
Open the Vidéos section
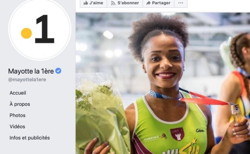coord(17,126)
